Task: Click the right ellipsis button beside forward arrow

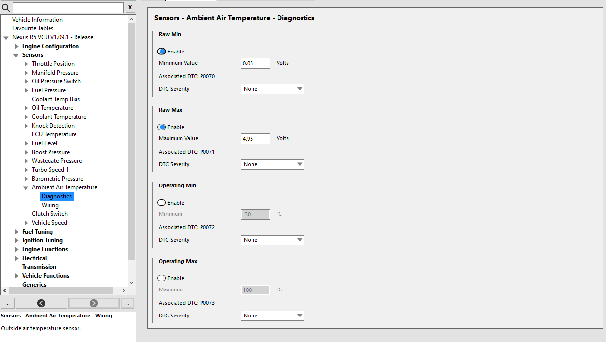Action: [x=127, y=303]
